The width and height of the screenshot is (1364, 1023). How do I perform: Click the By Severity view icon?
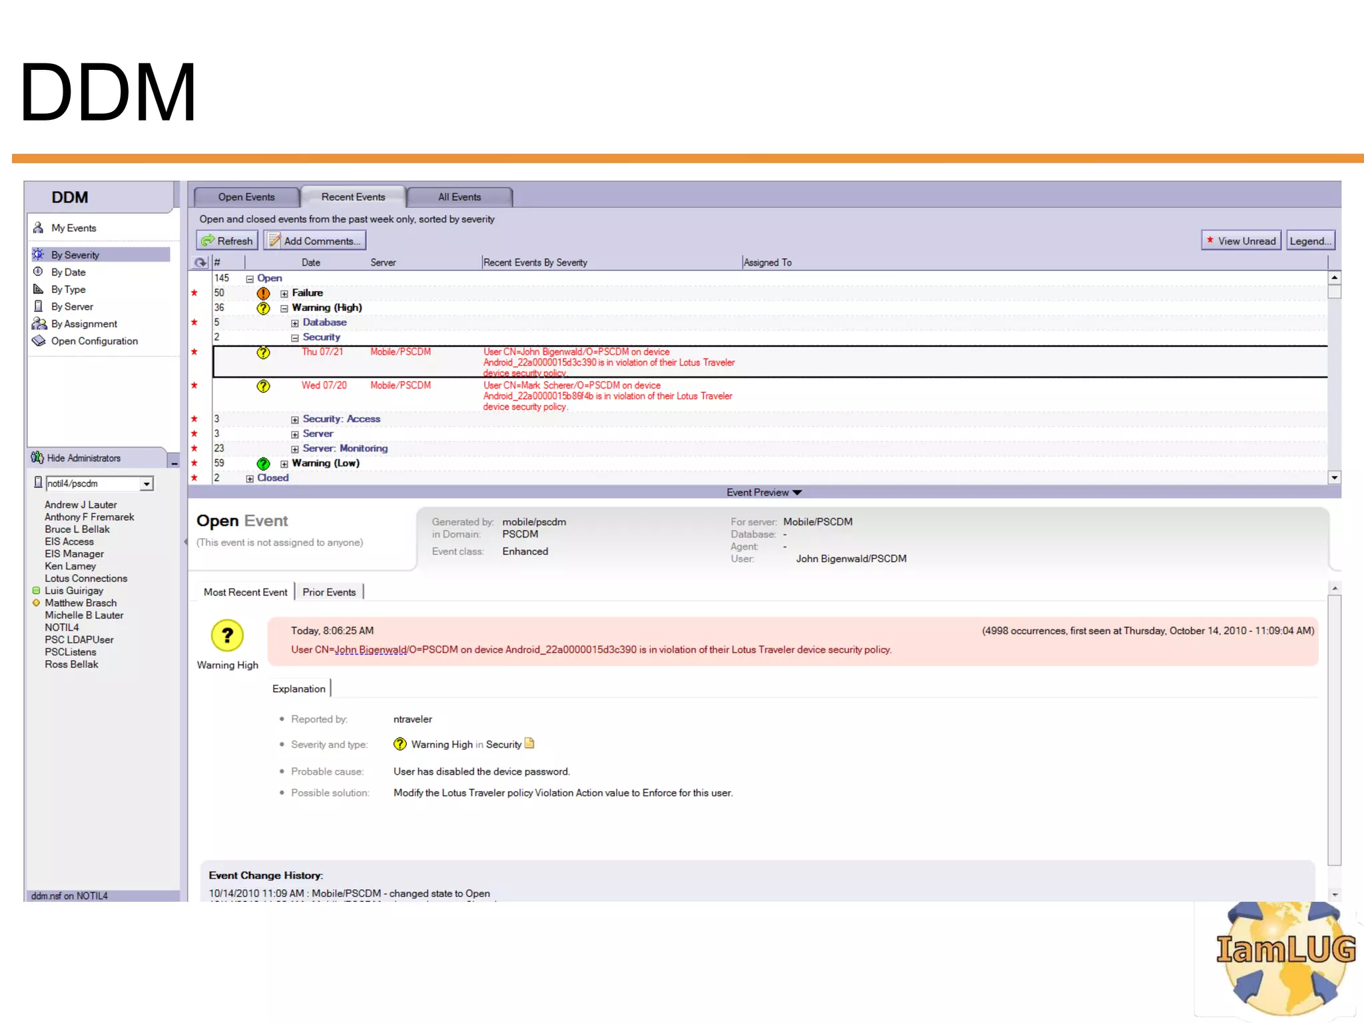[x=38, y=254]
